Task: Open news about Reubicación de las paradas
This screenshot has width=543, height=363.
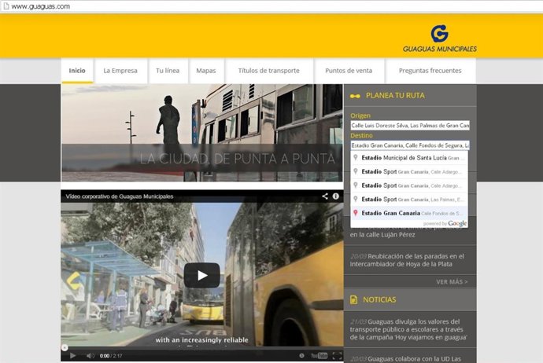Action: click(x=407, y=260)
